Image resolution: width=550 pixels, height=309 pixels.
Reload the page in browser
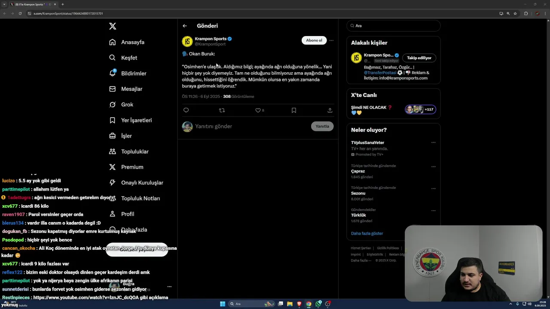click(x=20, y=13)
